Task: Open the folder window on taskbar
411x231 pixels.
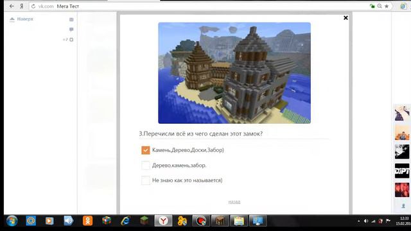Action: tap(239, 221)
